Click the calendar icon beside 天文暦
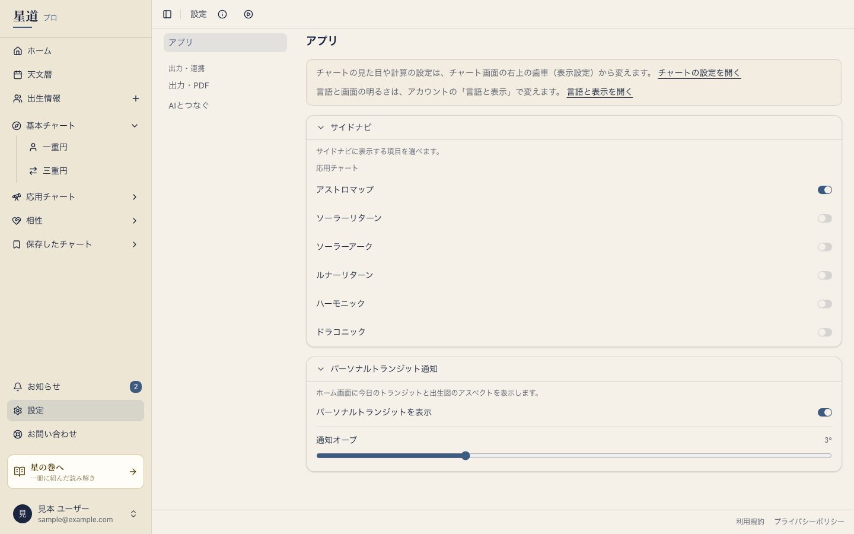The height and width of the screenshot is (534, 854). pyautogui.click(x=18, y=75)
